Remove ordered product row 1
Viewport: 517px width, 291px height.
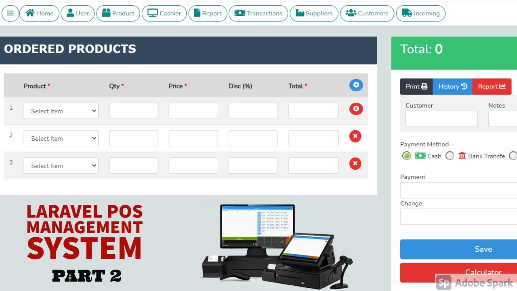click(356, 109)
